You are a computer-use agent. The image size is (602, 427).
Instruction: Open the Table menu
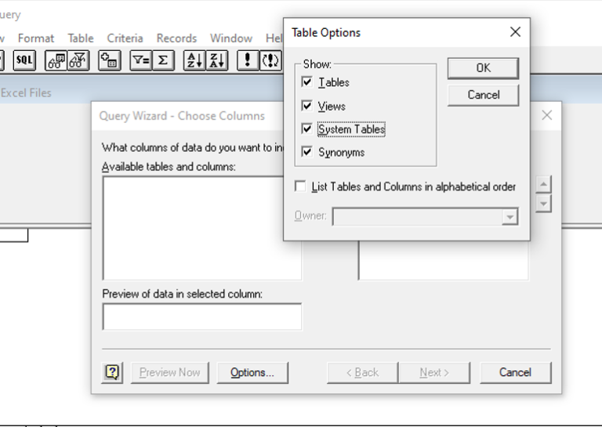[81, 38]
